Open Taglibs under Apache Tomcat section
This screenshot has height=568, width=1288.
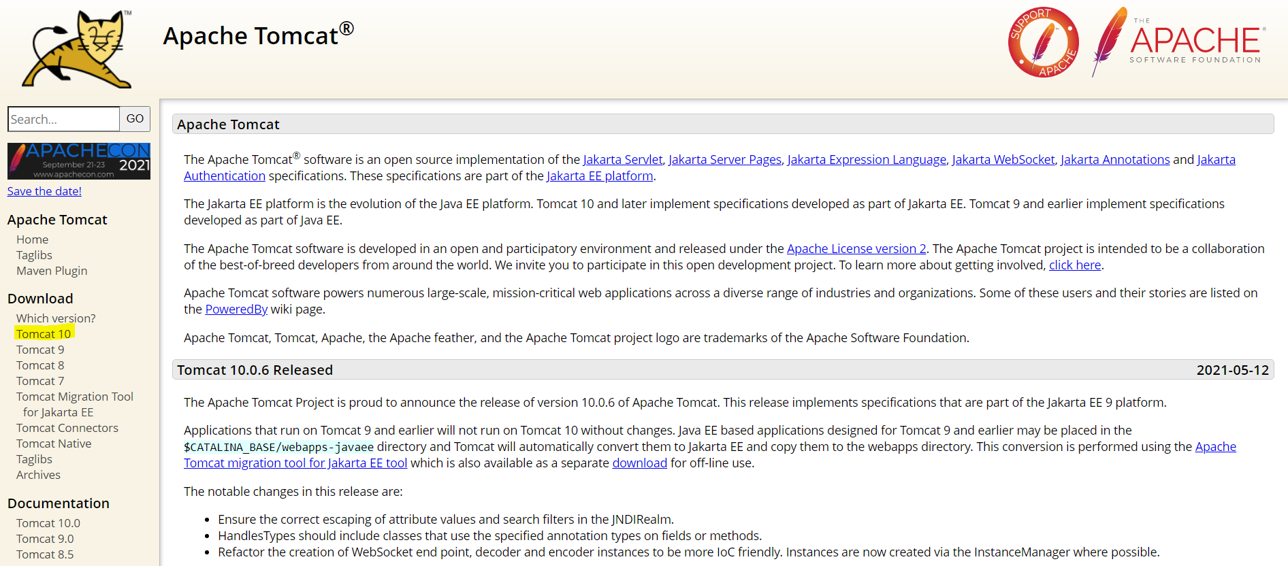point(34,255)
